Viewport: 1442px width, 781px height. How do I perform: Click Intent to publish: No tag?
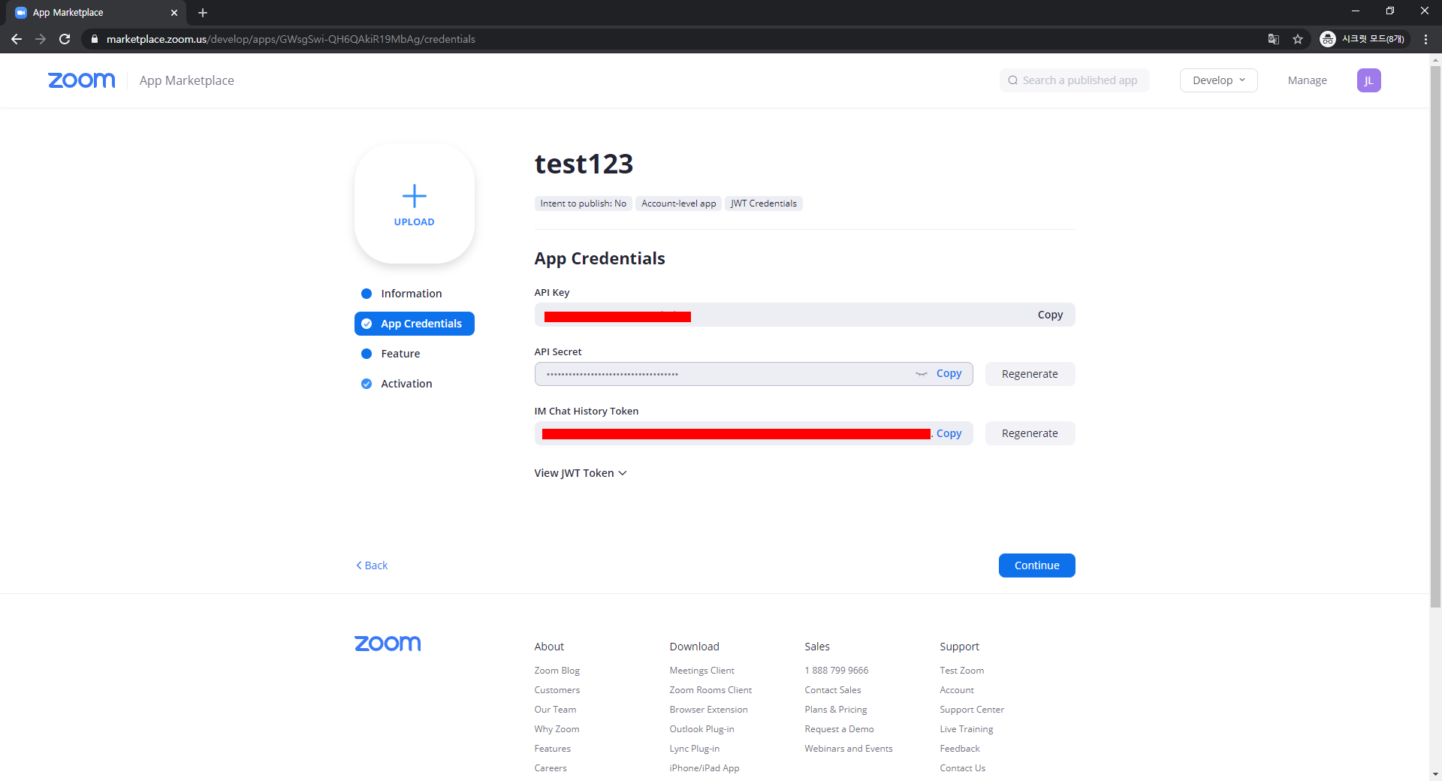coord(583,204)
